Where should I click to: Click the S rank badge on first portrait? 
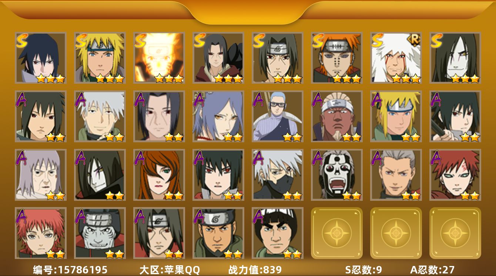tap(22, 40)
